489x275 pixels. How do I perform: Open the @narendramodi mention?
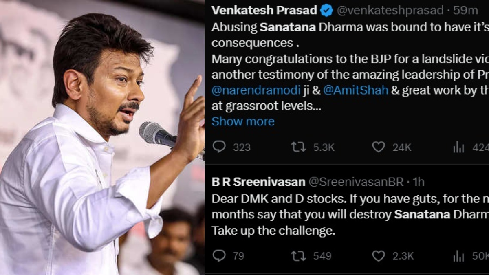pyautogui.click(x=255, y=90)
